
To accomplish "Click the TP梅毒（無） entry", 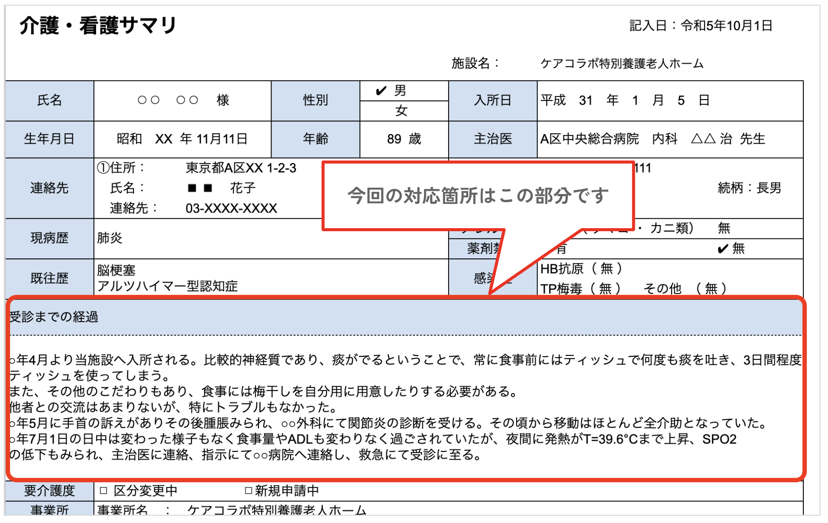I will click(581, 288).
